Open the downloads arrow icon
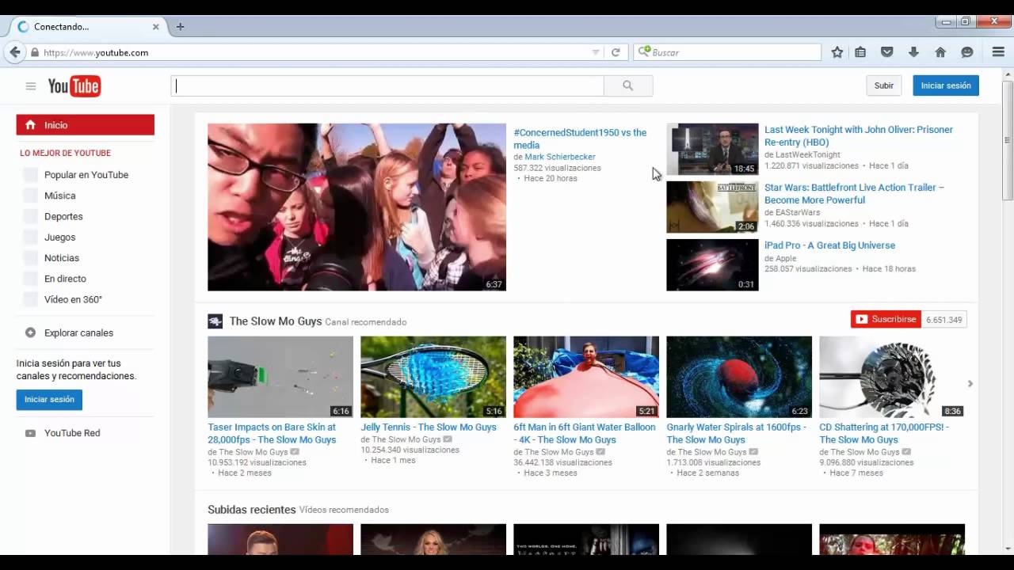This screenshot has height=570, width=1014. coord(913,52)
